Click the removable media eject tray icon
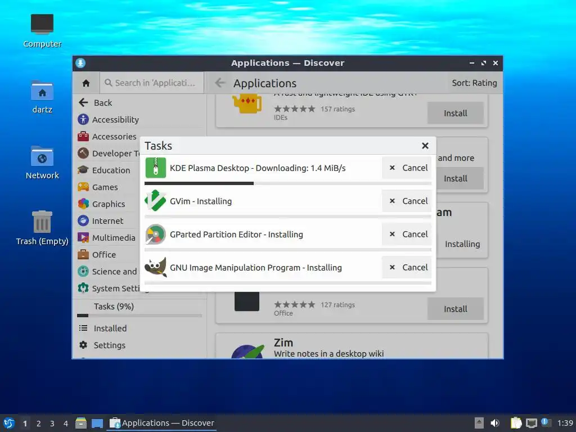The height and width of the screenshot is (432, 576). [x=479, y=423]
